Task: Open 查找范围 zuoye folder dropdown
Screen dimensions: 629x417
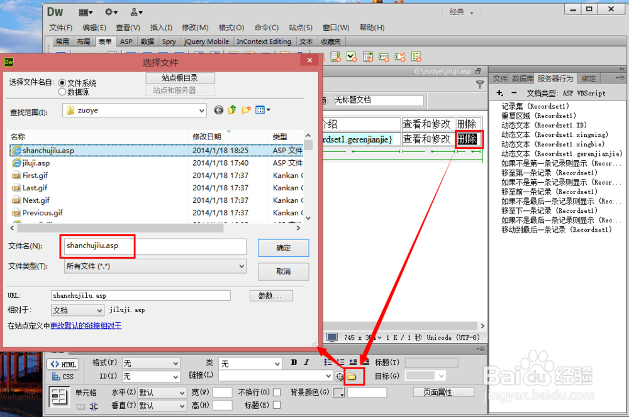Action: tap(135, 111)
